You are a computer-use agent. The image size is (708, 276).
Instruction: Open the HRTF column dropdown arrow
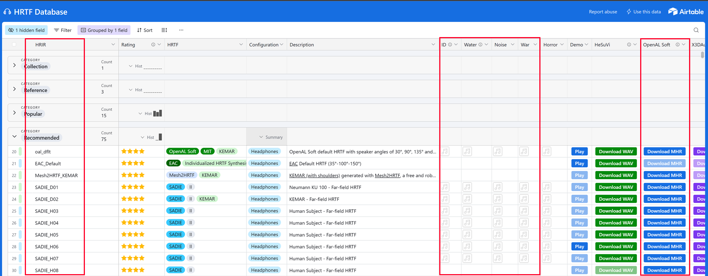pos(241,45)
